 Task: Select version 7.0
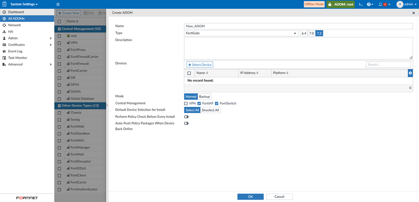pos(311,34)
